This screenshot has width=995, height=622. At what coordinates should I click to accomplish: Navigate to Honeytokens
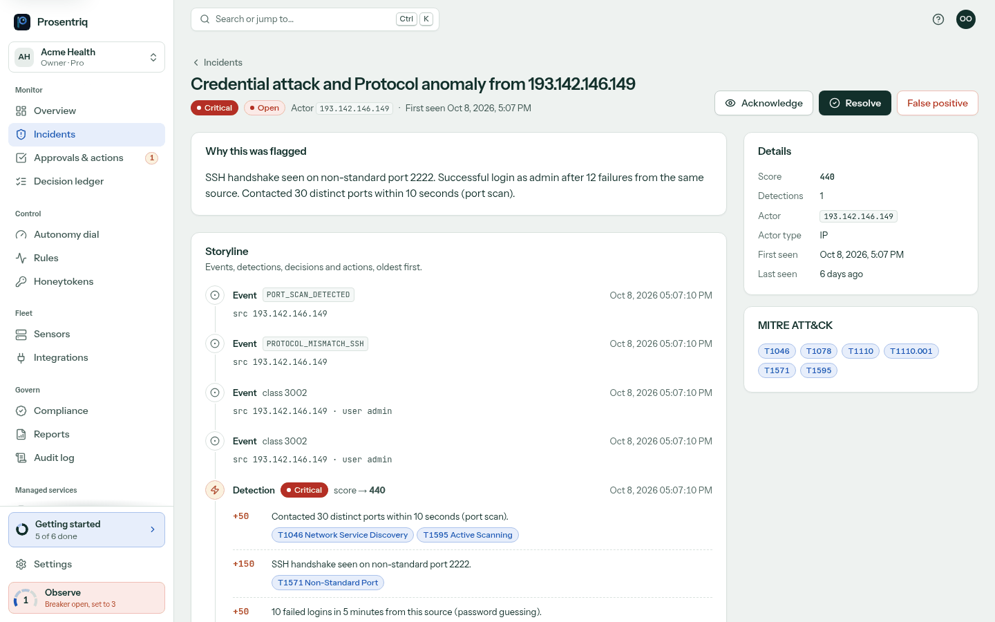(86, 281)
